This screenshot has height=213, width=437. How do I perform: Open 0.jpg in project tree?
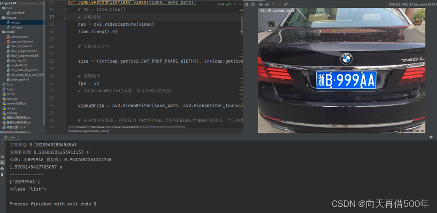[8, 84]
